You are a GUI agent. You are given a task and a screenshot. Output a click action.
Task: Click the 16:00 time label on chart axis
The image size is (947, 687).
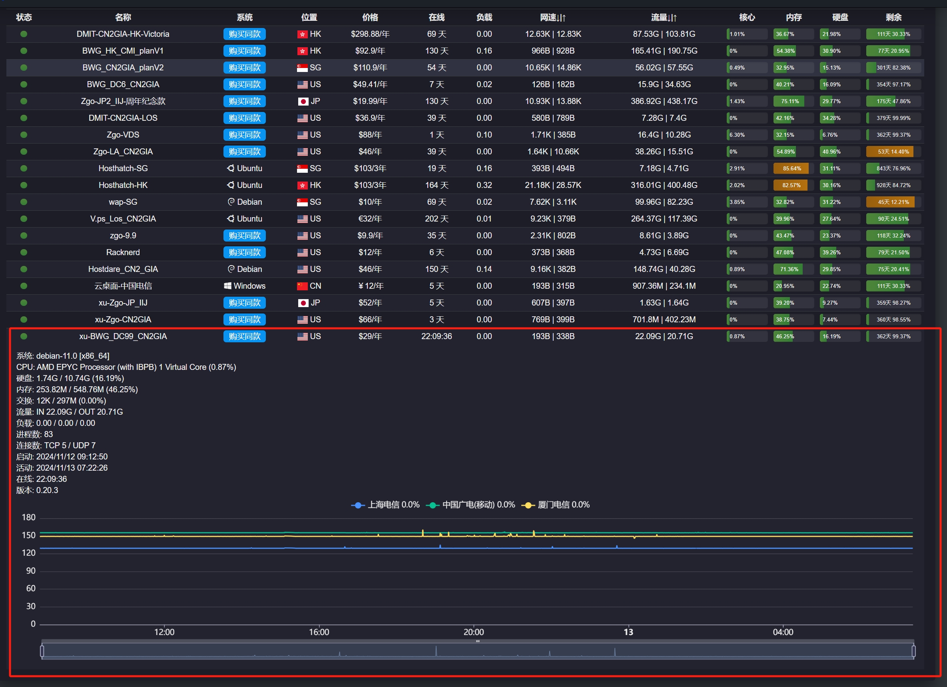(x=319, y=632)
